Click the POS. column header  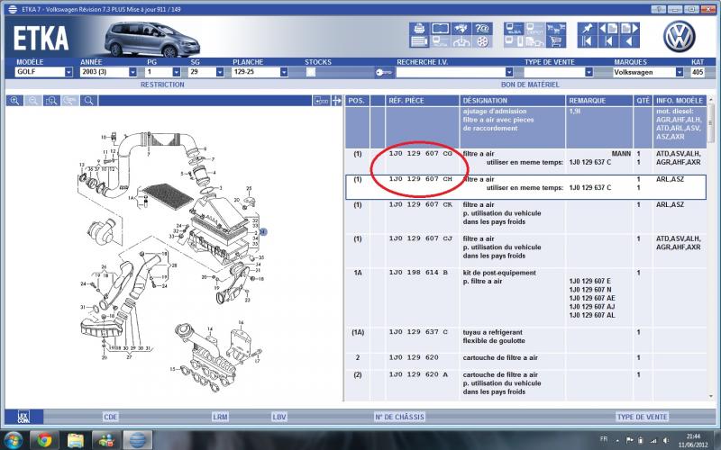pos(357,101)
